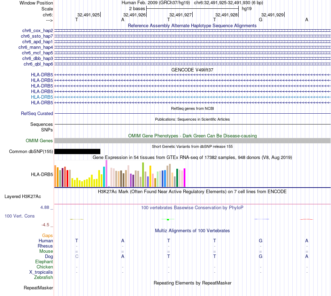Click the chr6_dbb_hap3 label
This screenshot has width=331, height=296.
pyautogui.click(x=38, y=58)
